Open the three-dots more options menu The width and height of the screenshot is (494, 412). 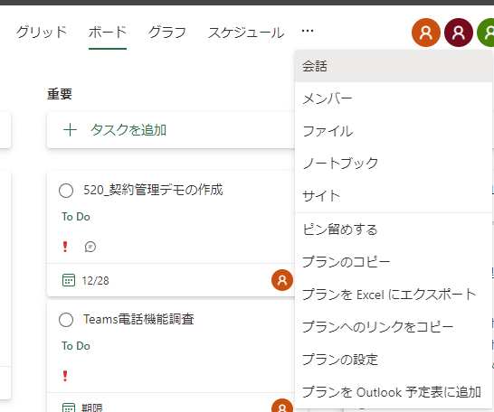point(308,31)
